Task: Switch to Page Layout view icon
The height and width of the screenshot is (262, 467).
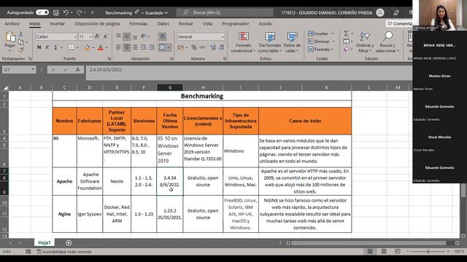Action: (384, 251)
